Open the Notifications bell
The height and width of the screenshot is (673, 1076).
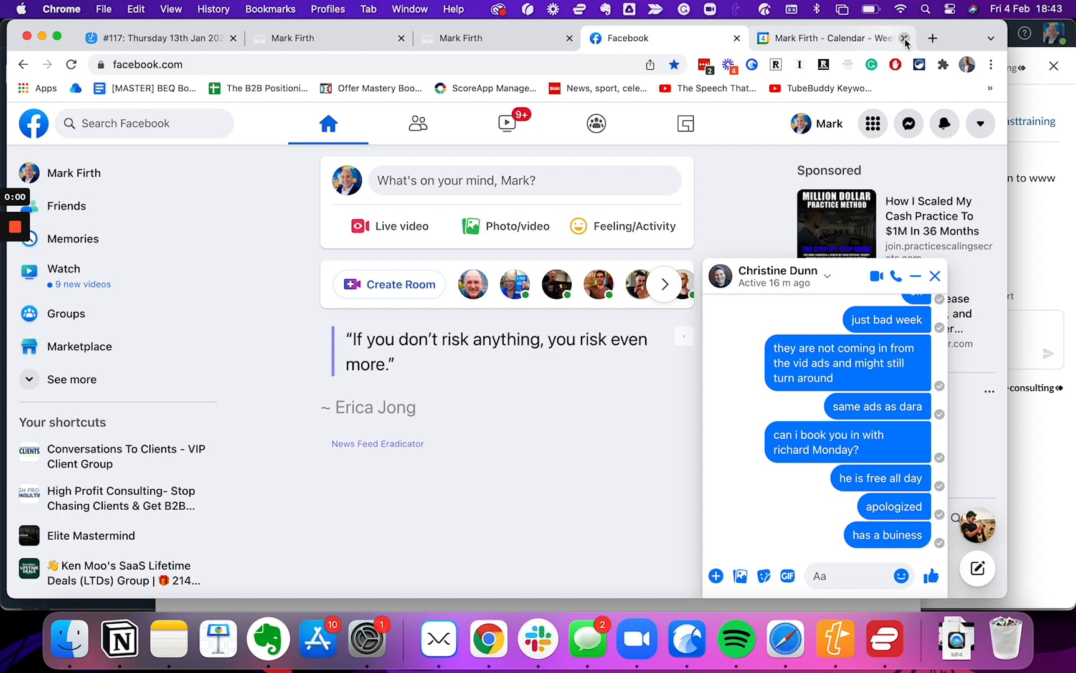pos(944,123)
